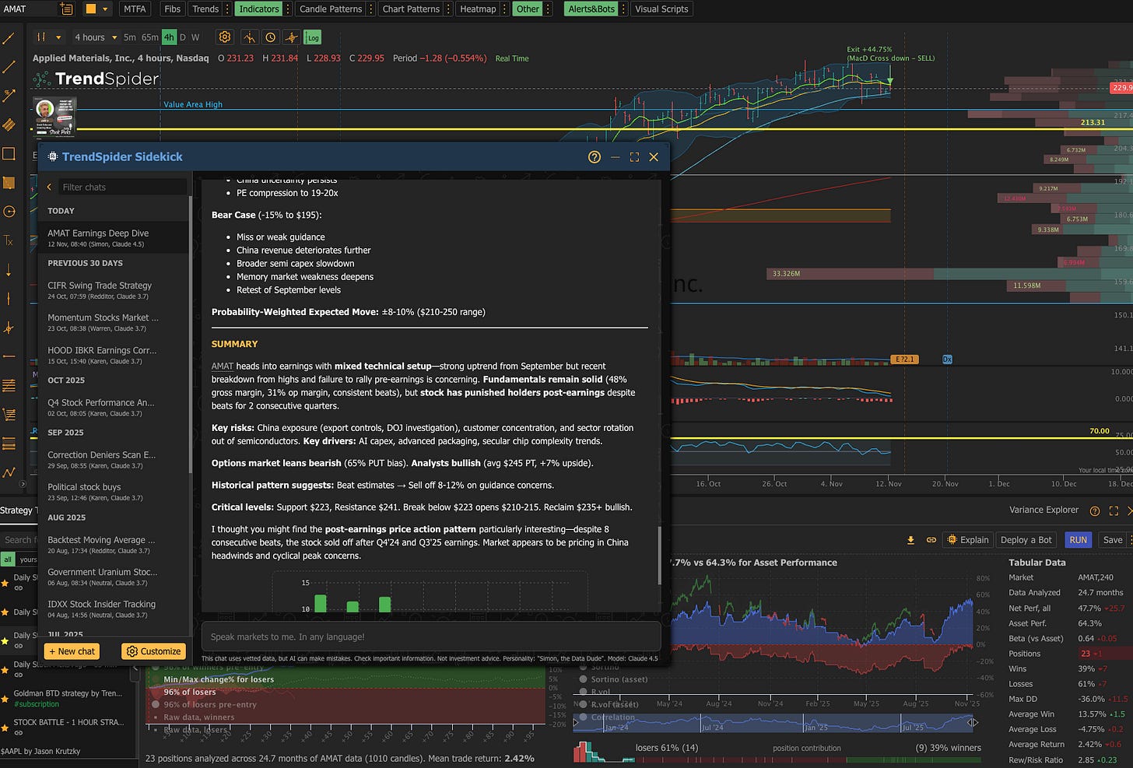This screenshot has height=768, width=1133.
Task: Open the Fibs toolbar tab
Action: (173, 9)
